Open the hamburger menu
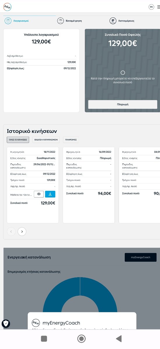This screenshot has height=349, width=160. point(159,7)
